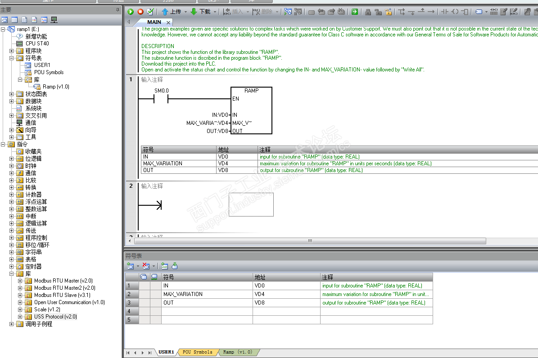The height and width of the screenshot is (358, 538).
Task: Open 通信 under project tree
Action: pos(31,123)
